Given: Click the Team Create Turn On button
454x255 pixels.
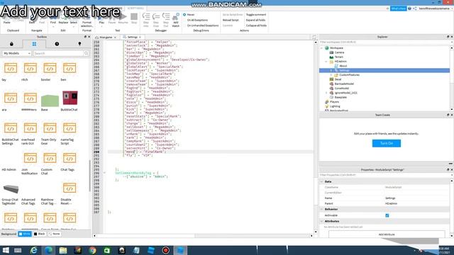Looking at the screenshot, I should click(x=386, y=143).
